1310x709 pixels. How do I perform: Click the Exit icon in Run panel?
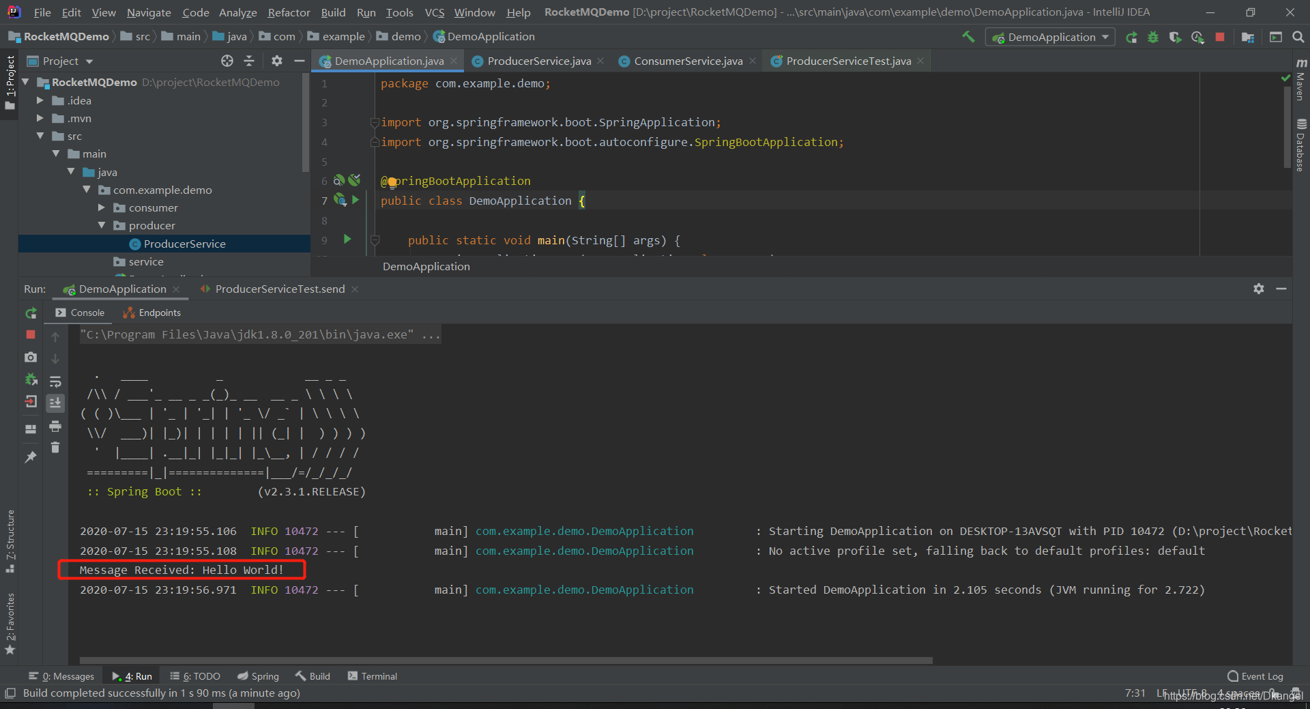[x=31, y=402]
